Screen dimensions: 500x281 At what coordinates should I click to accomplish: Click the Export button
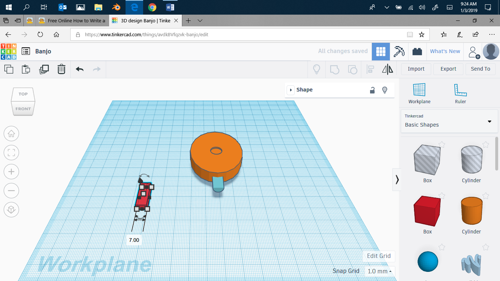448,69
